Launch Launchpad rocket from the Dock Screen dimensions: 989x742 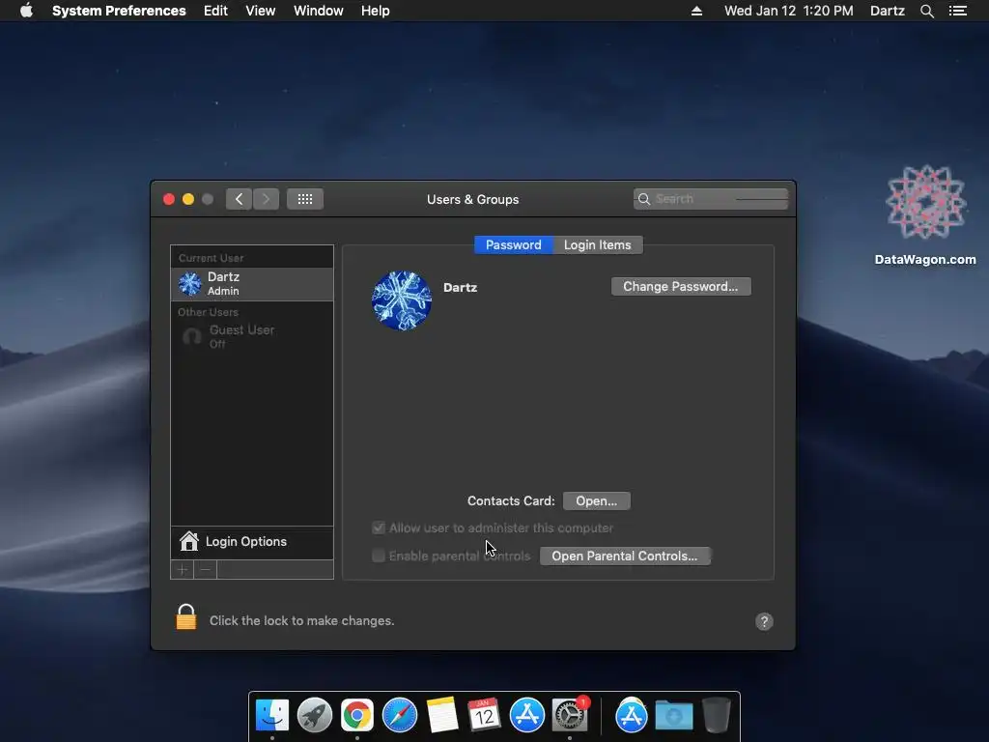[x=315, y=715]
